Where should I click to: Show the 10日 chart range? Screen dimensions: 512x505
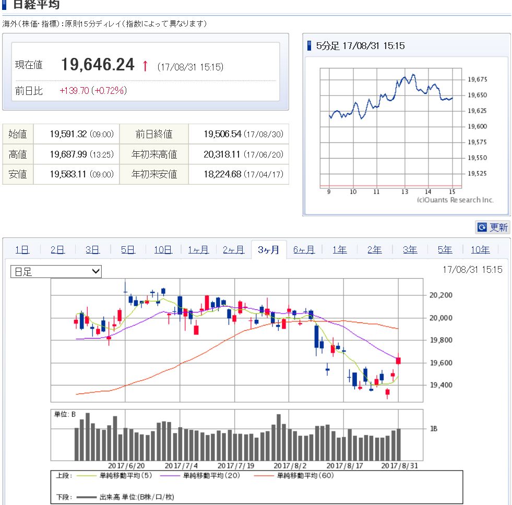163,250
